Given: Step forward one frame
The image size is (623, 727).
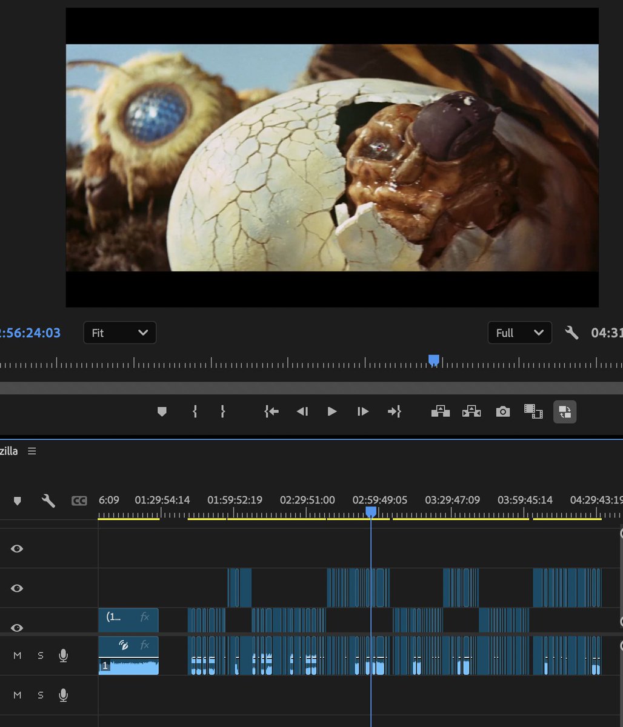Looking at the screenshot, I should coord(363,411).
